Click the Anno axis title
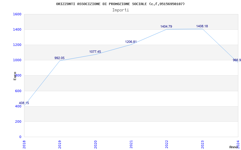241x150 pixels. point(234,147)
